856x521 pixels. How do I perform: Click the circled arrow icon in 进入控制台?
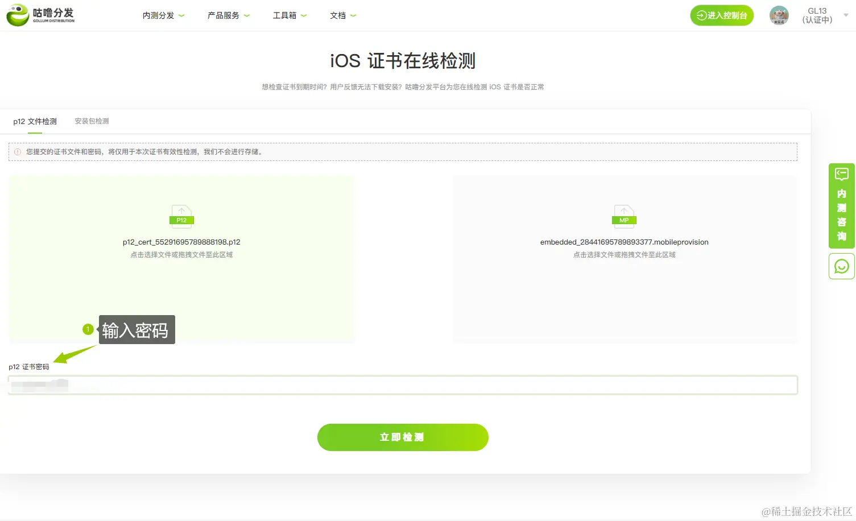click(x=701, y=15)
